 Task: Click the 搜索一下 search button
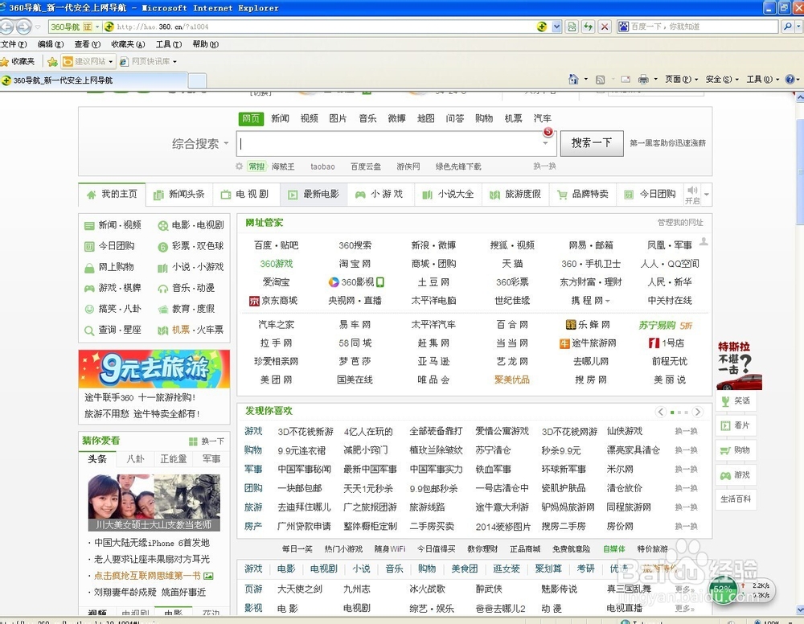pyautogui.click(x=592, y=143)
